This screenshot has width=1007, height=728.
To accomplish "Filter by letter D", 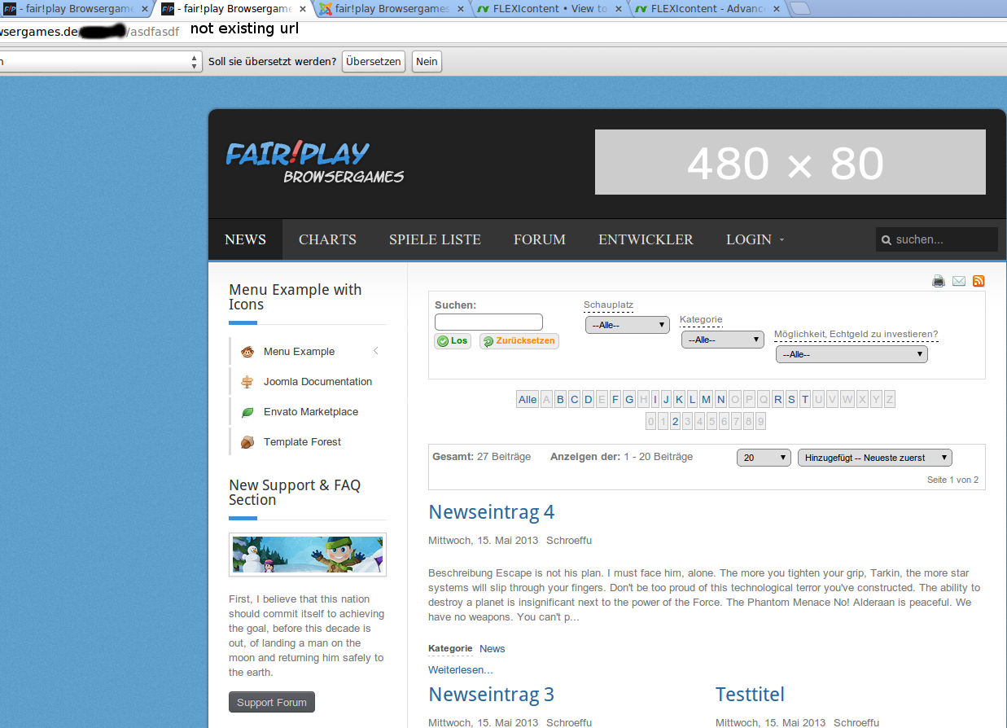I will (588, 399).
